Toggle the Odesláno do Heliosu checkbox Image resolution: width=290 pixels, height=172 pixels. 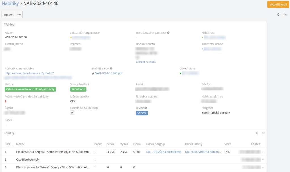[x=72, y=113]
